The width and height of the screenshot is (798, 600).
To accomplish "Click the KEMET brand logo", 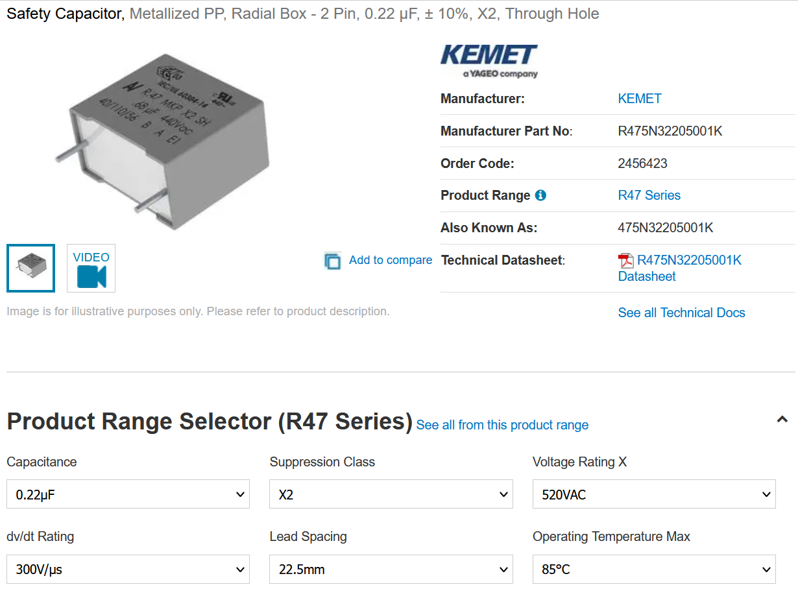I will pos(489,61).
